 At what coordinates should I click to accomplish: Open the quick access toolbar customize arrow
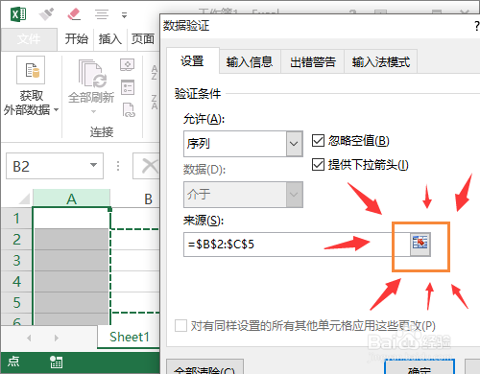(124, 15)
